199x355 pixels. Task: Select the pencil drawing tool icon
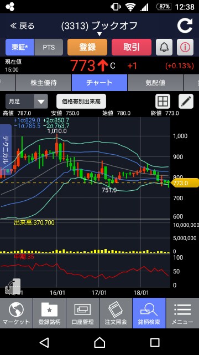pos(186,101)
